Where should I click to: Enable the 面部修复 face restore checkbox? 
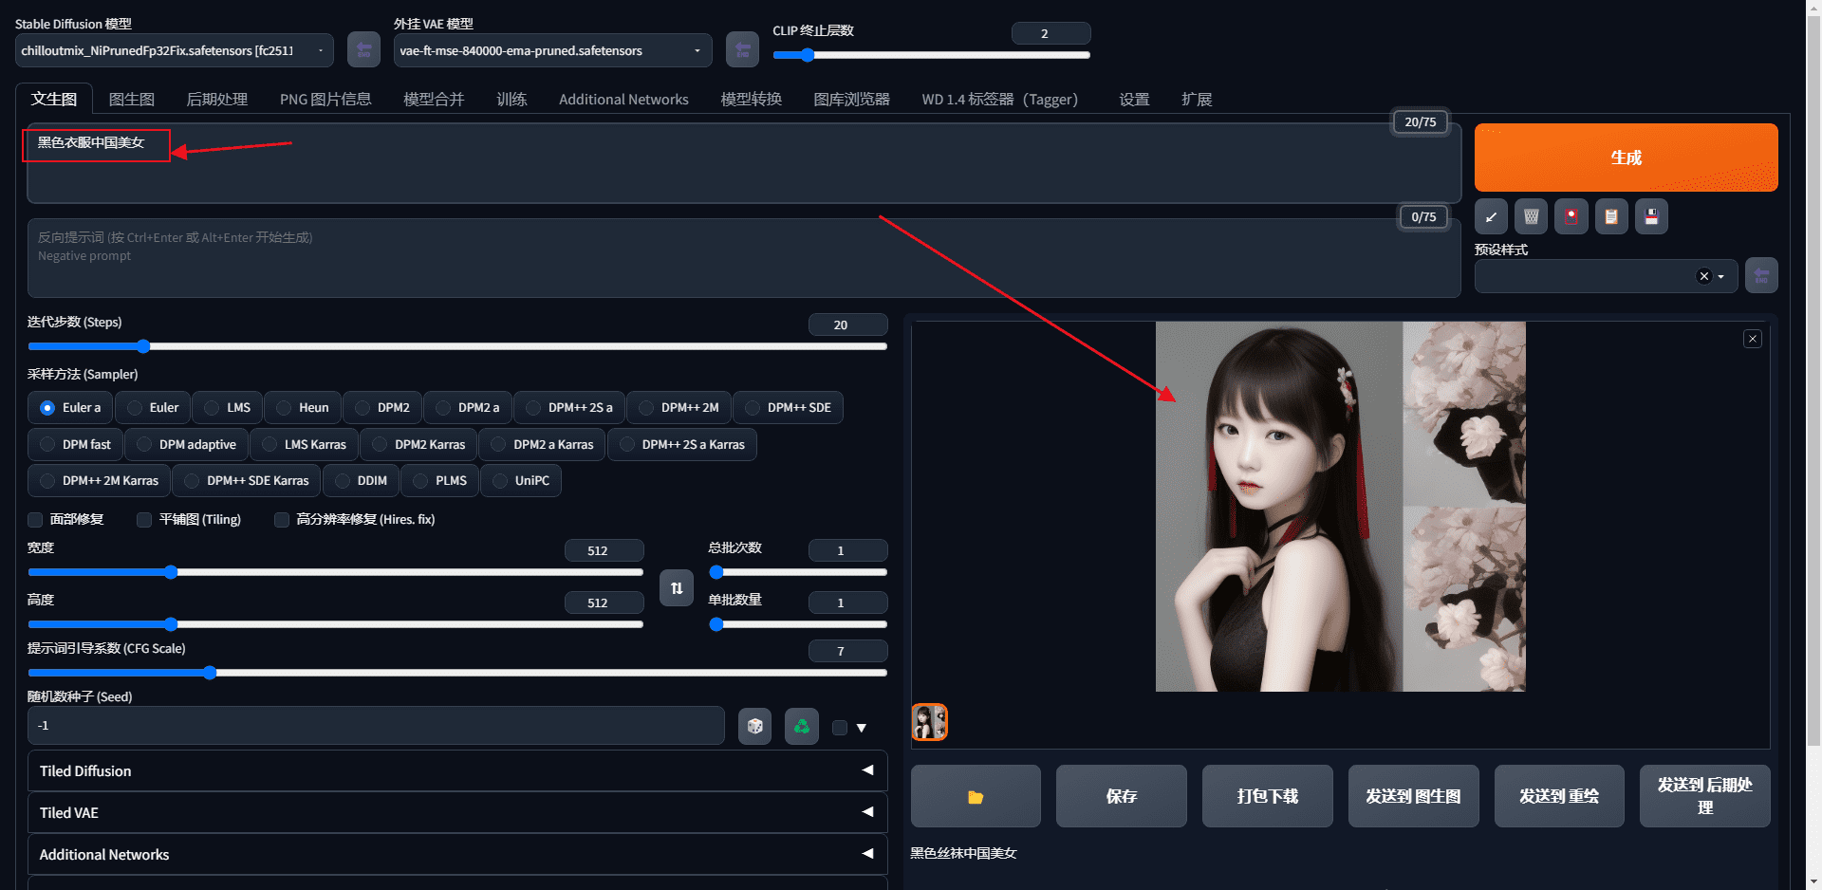tap(34, 520)
